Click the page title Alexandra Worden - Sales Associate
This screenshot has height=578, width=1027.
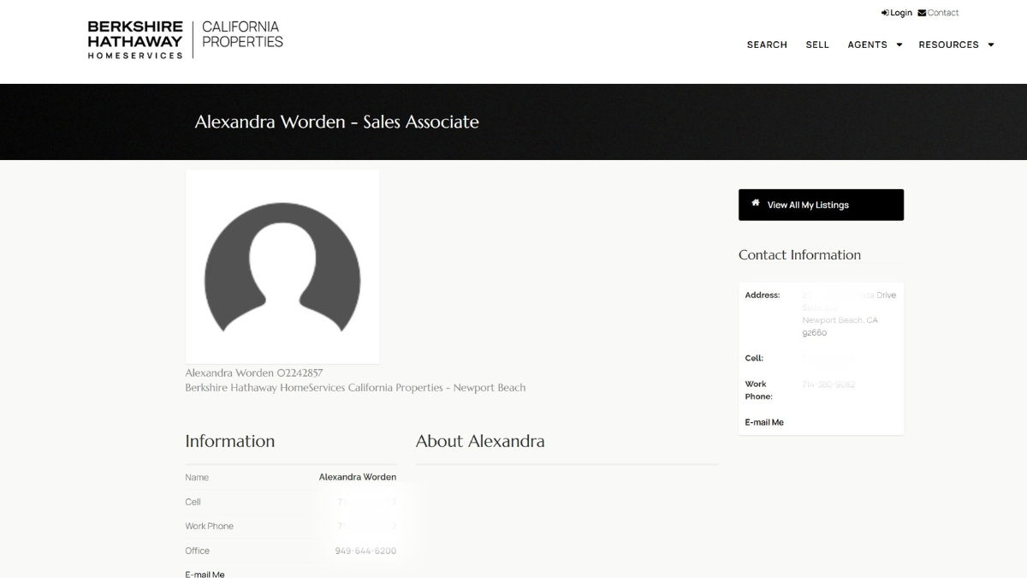click(x=336, y=122)
